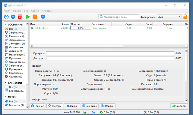193x115 pixels.
Task: Select the Загружаются filter
Action: click(15, 32)
